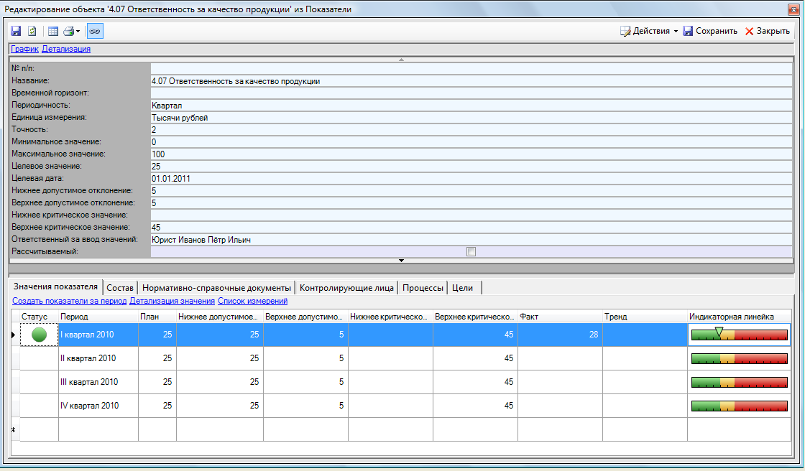This screenshot has width=805, height=471.
Task: Switch to the Состав tab
Action: coord(119,288)
